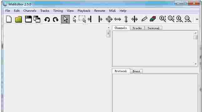This screenshot has height=112, width=202.
Task: Open the Tracks menu
Action: pos(45,11)
